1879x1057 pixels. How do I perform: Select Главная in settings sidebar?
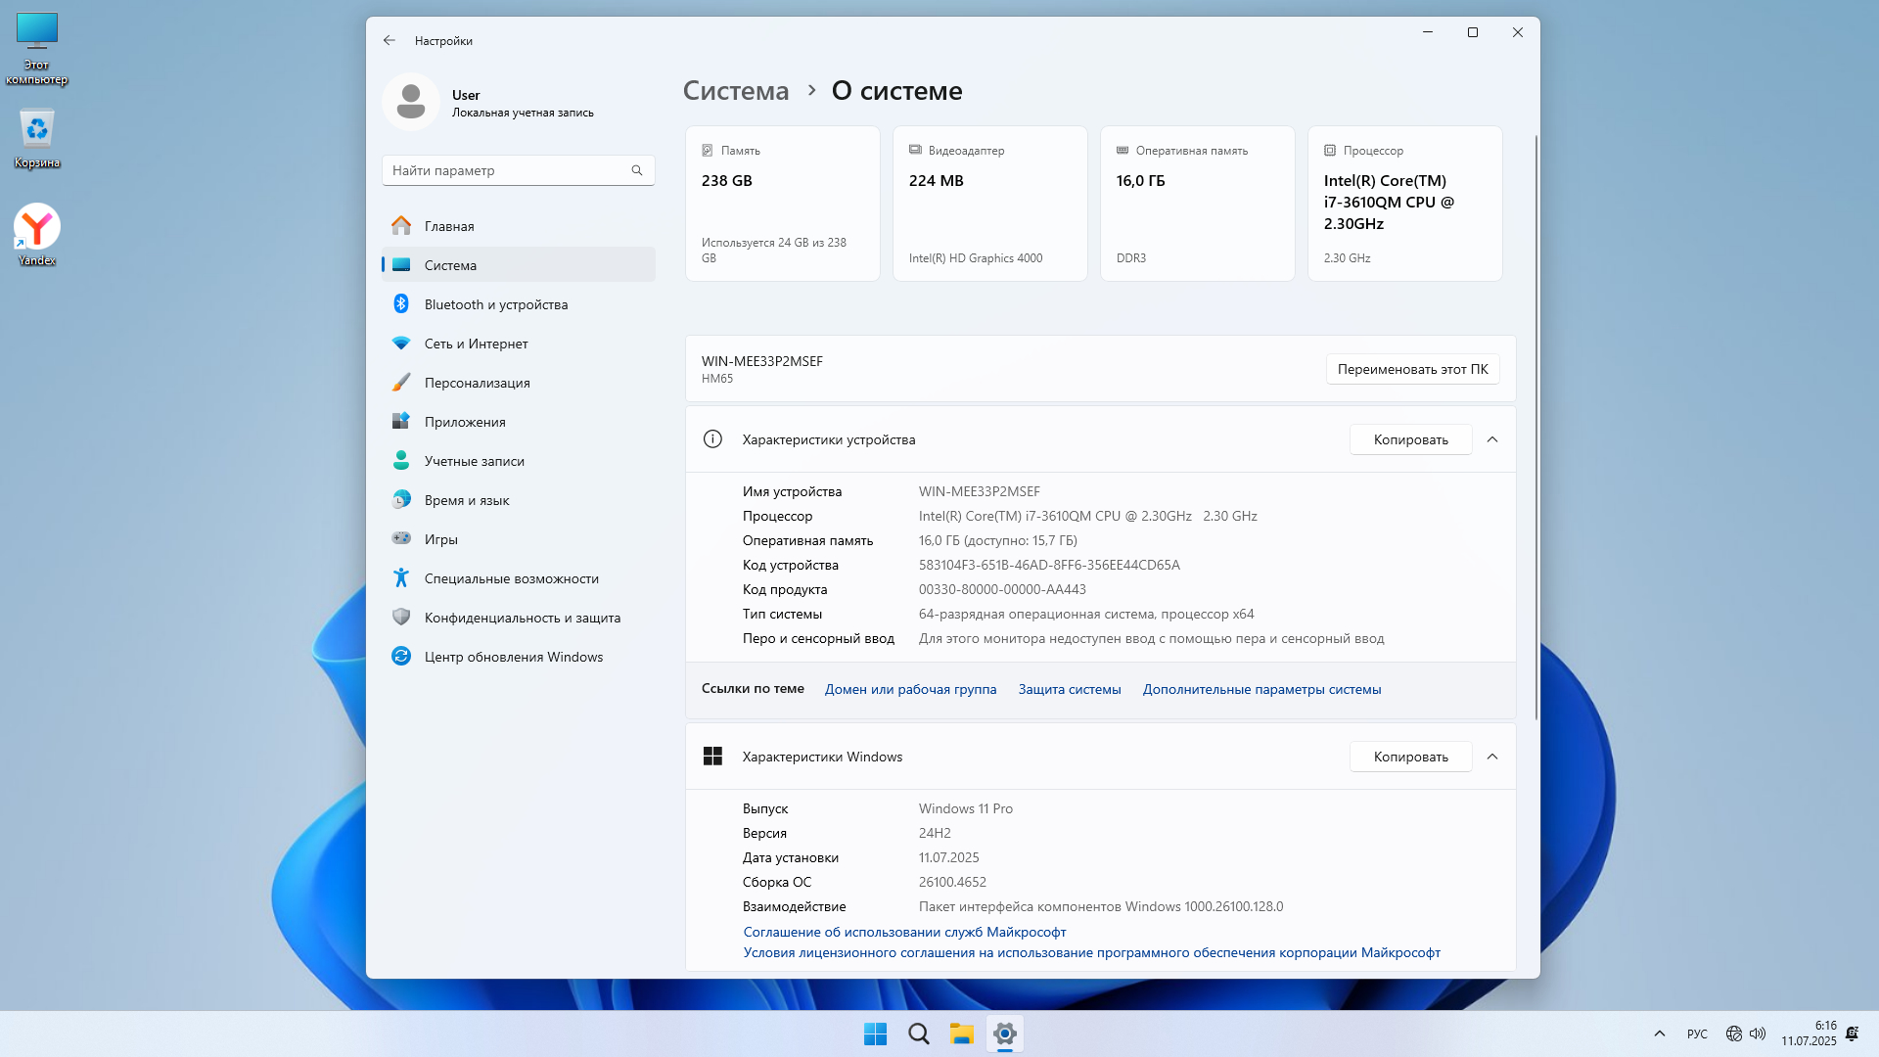point(449,226)
